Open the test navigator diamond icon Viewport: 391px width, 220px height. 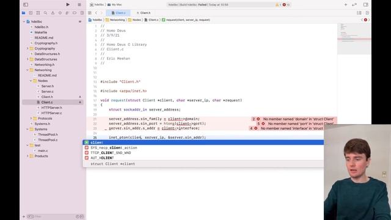[60, 13]
